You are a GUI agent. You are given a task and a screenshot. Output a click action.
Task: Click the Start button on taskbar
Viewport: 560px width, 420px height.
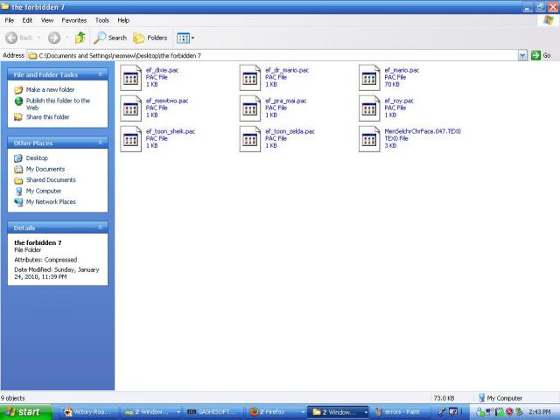pyautogui.click(x=24, y=411)
